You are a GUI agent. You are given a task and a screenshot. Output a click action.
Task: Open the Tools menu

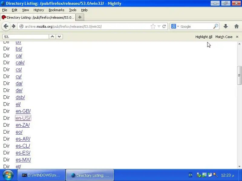tap(73, 10)
